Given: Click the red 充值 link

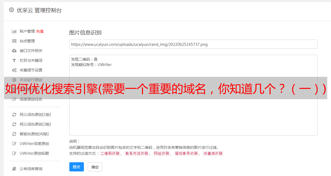Looking at the screenshot, I should (40, 31).
